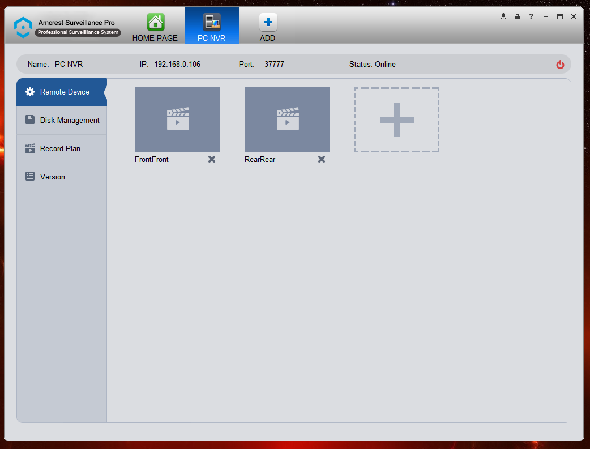Select Remote Device in the sidebar
Viewport: 590px width, 449px height.
click(62, 92)
